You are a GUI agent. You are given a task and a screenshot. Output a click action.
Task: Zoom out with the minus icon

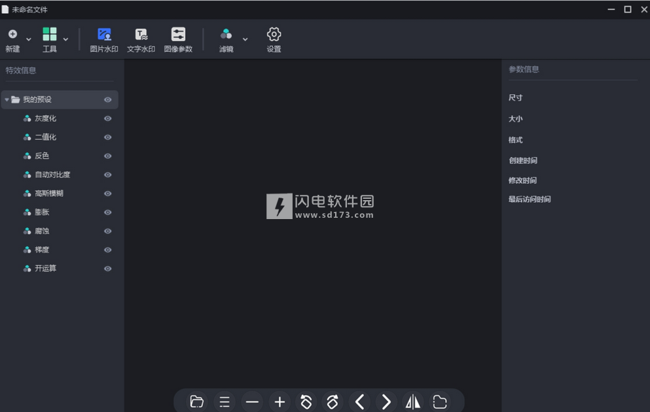(x=252, y=402)
